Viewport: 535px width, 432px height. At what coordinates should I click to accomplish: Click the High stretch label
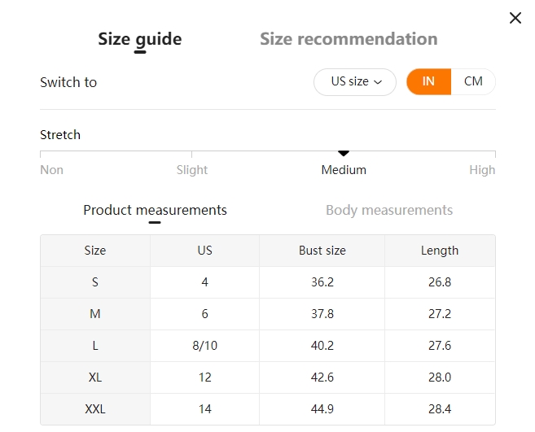point(482,170)
